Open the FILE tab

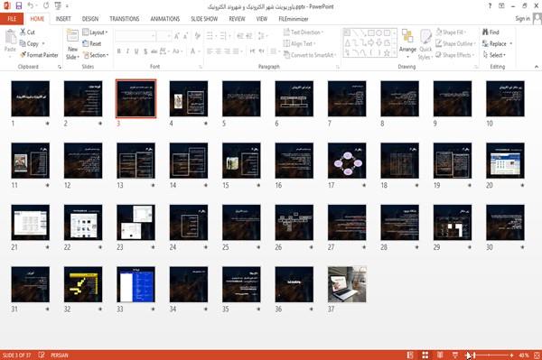(12, 19)
